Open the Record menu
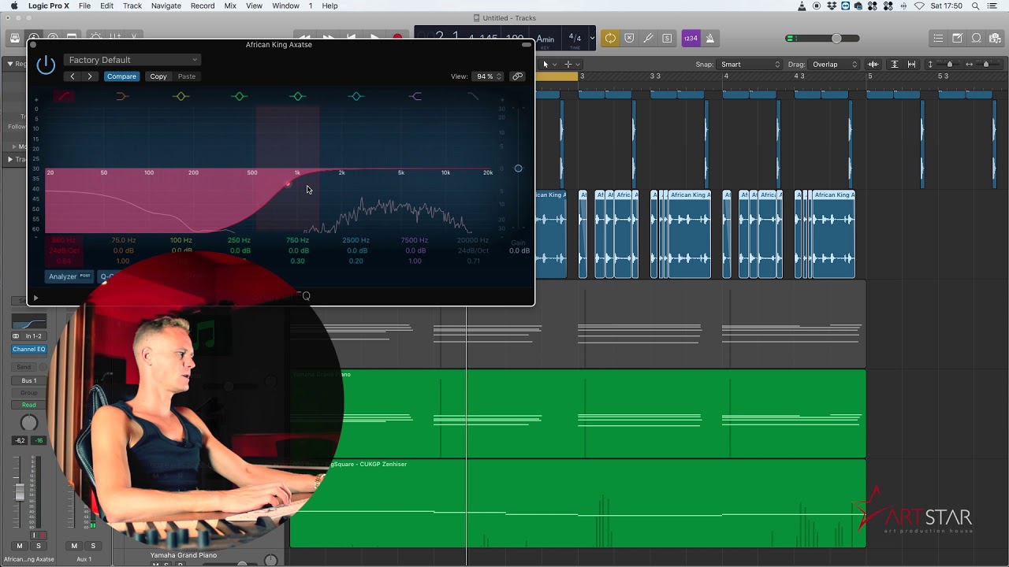 [x=203, y=6]
